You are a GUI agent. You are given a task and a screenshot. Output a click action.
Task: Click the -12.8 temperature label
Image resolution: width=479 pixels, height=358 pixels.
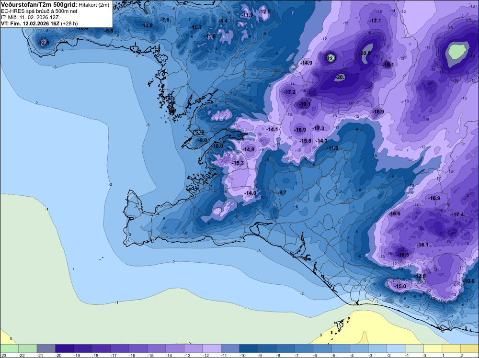(43, 43)
